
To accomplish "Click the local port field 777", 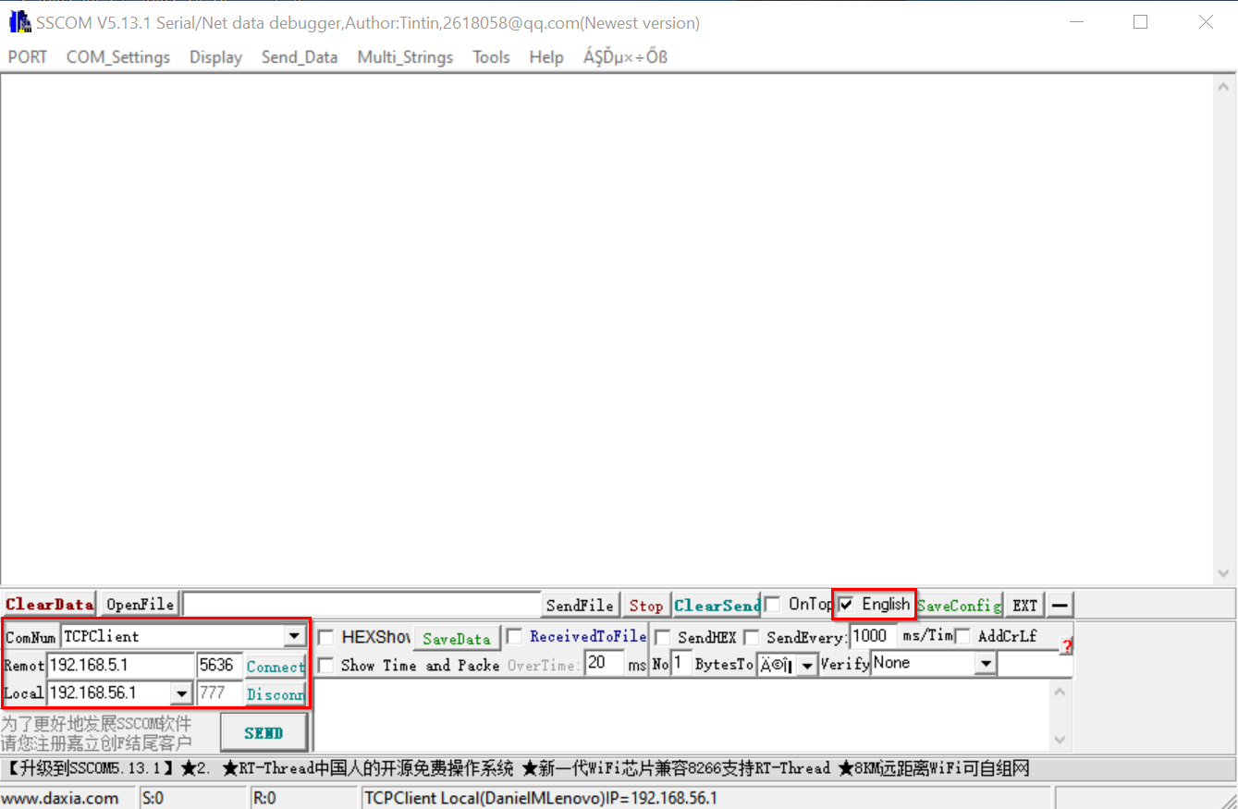I will [219, 693].
